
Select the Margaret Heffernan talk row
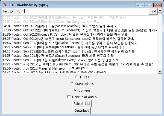coord(80,68)
